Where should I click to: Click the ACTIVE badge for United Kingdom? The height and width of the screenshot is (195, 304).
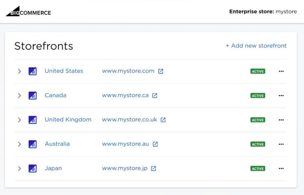258,120
